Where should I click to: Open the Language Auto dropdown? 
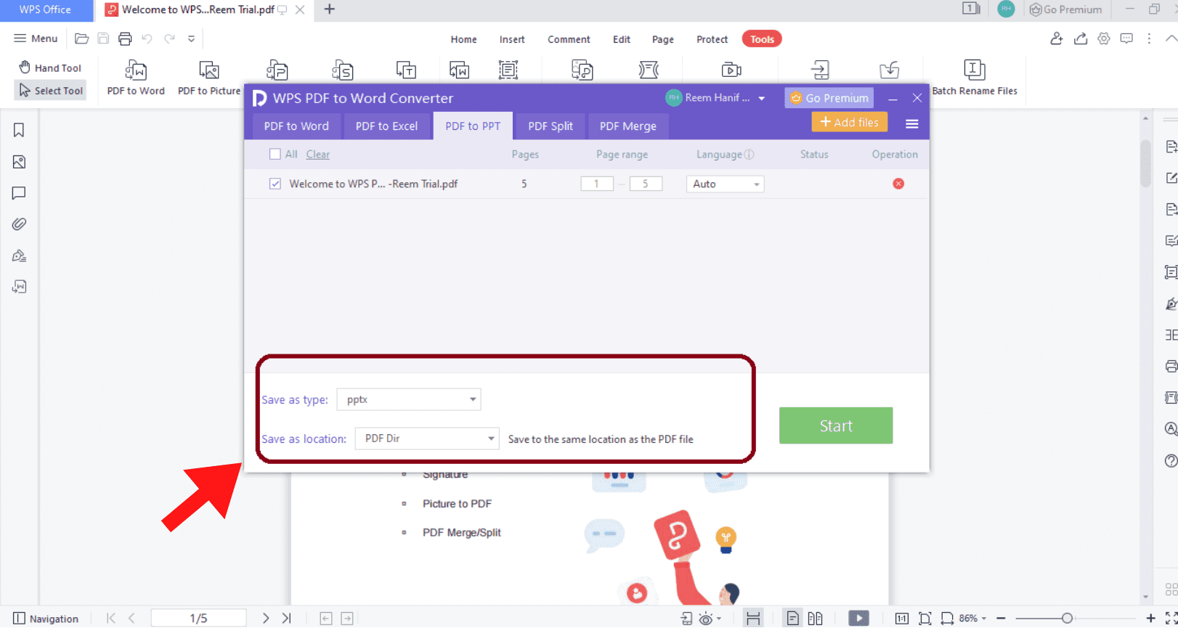click(x=725, y=184)
